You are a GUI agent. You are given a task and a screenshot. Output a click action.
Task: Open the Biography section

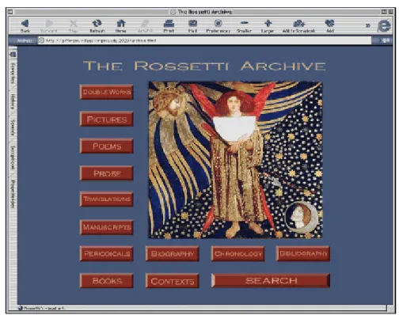[x=173, y=254]
